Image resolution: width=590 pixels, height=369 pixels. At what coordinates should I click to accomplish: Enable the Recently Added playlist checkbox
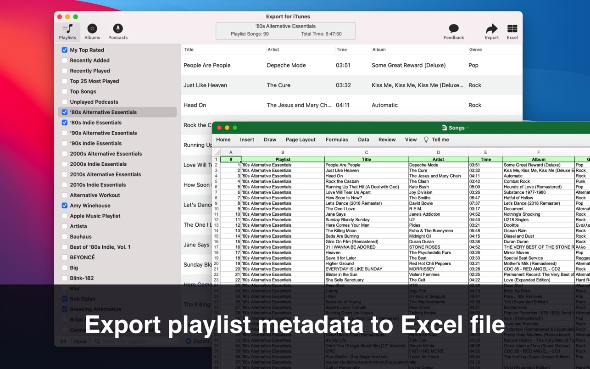(65, 61)
